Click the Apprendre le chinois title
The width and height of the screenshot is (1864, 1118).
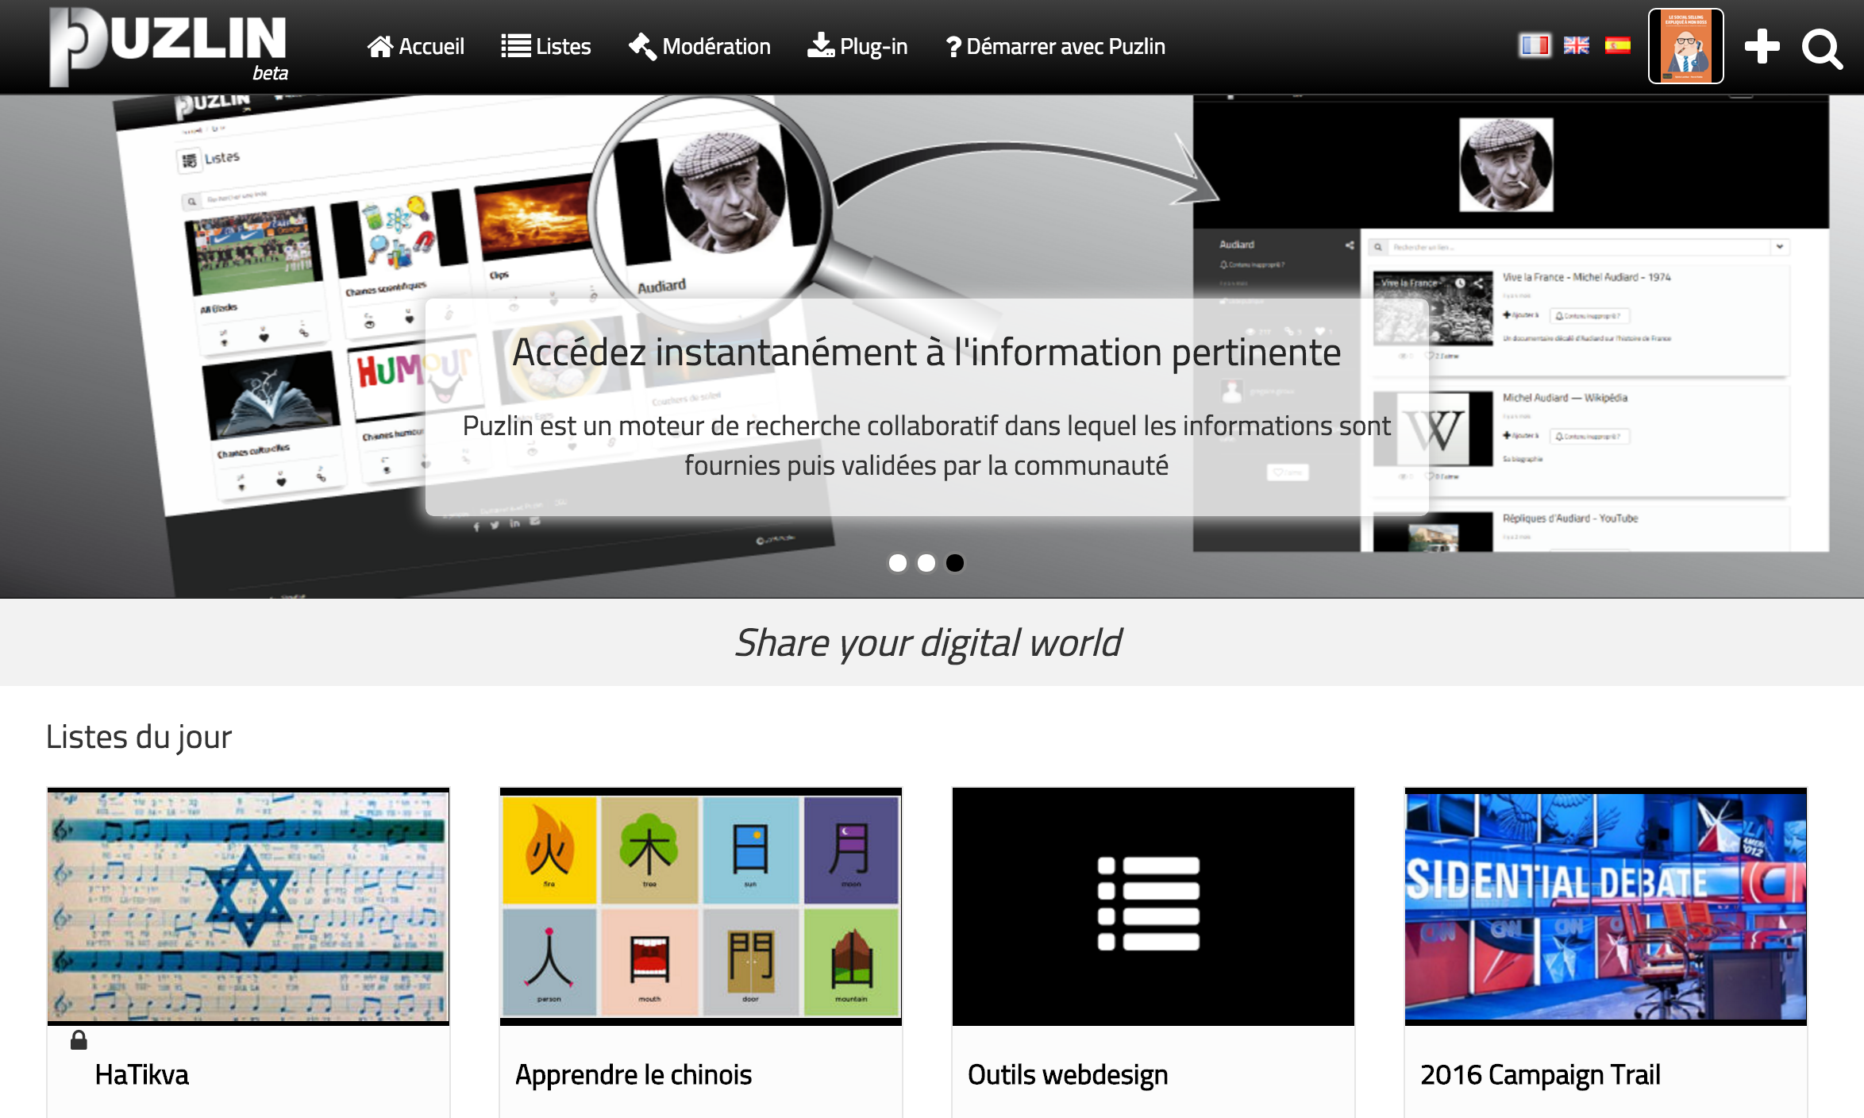click(x=634, y=1075)
